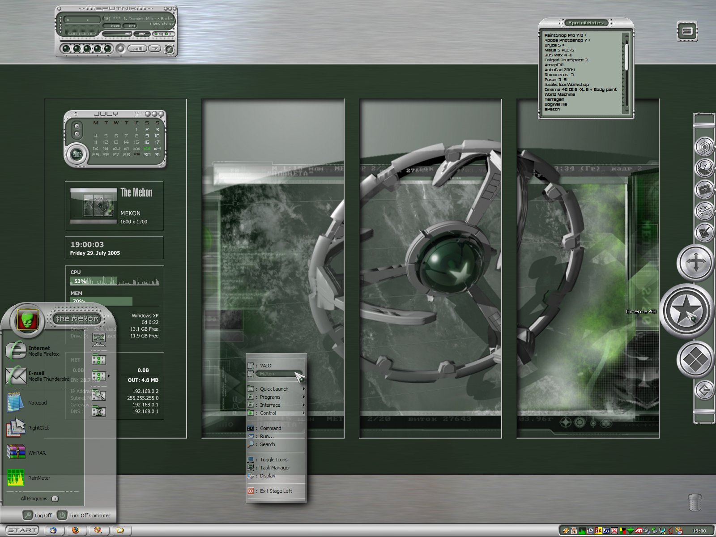
Task: Toggle the Winamp playlist (pl)
Action: (170, 34)
